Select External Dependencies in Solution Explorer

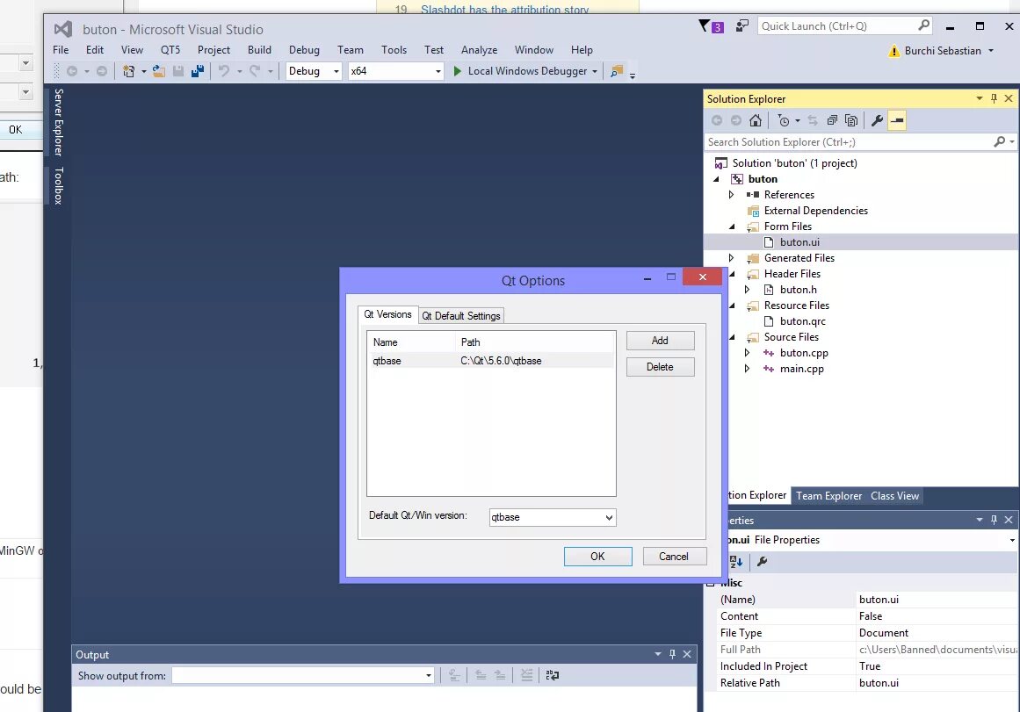(x=815, y=211)
